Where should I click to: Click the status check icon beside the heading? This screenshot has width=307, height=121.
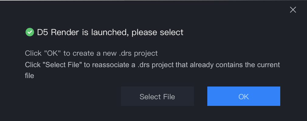click(30, 32)
